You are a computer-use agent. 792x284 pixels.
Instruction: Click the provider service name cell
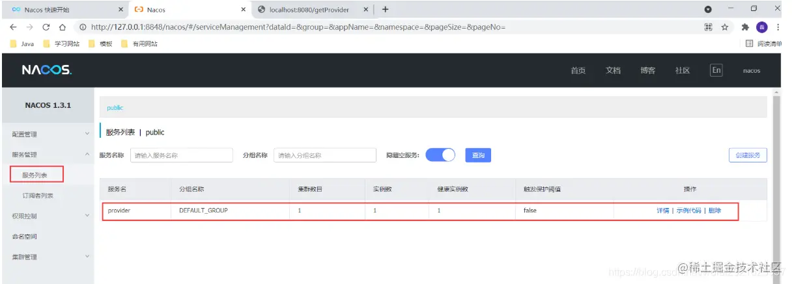(119, 211)
